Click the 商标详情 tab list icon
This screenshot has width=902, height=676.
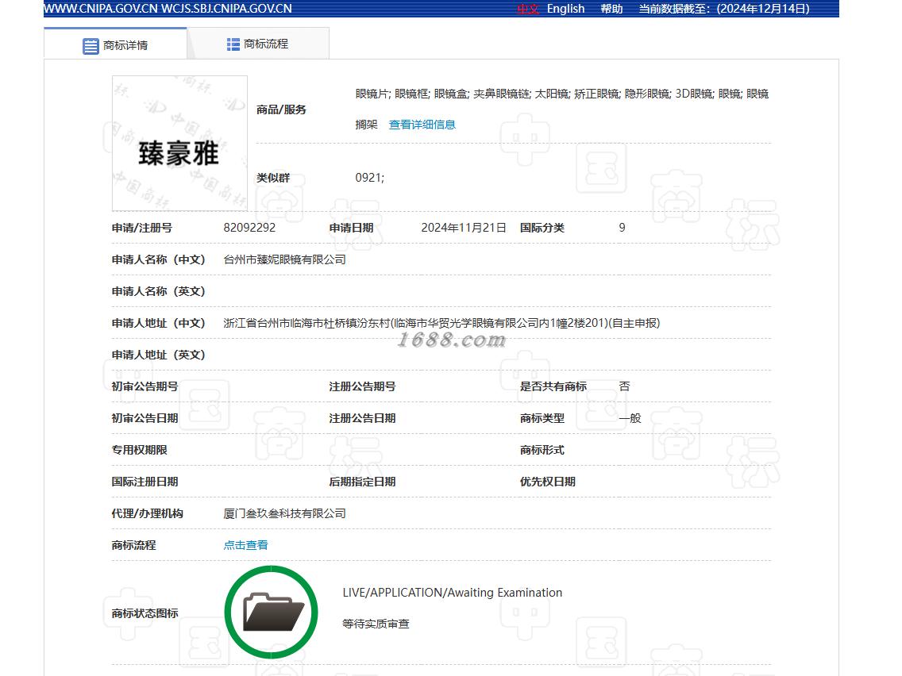click(x=91, y=46)
